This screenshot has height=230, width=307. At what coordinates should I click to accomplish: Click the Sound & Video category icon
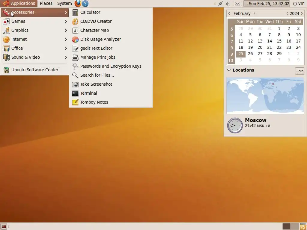pos(6,57)
